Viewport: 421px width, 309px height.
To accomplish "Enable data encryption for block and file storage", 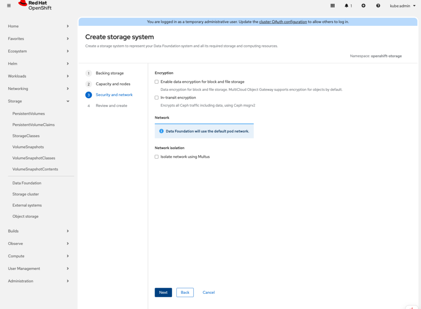I will click(157, 82).
